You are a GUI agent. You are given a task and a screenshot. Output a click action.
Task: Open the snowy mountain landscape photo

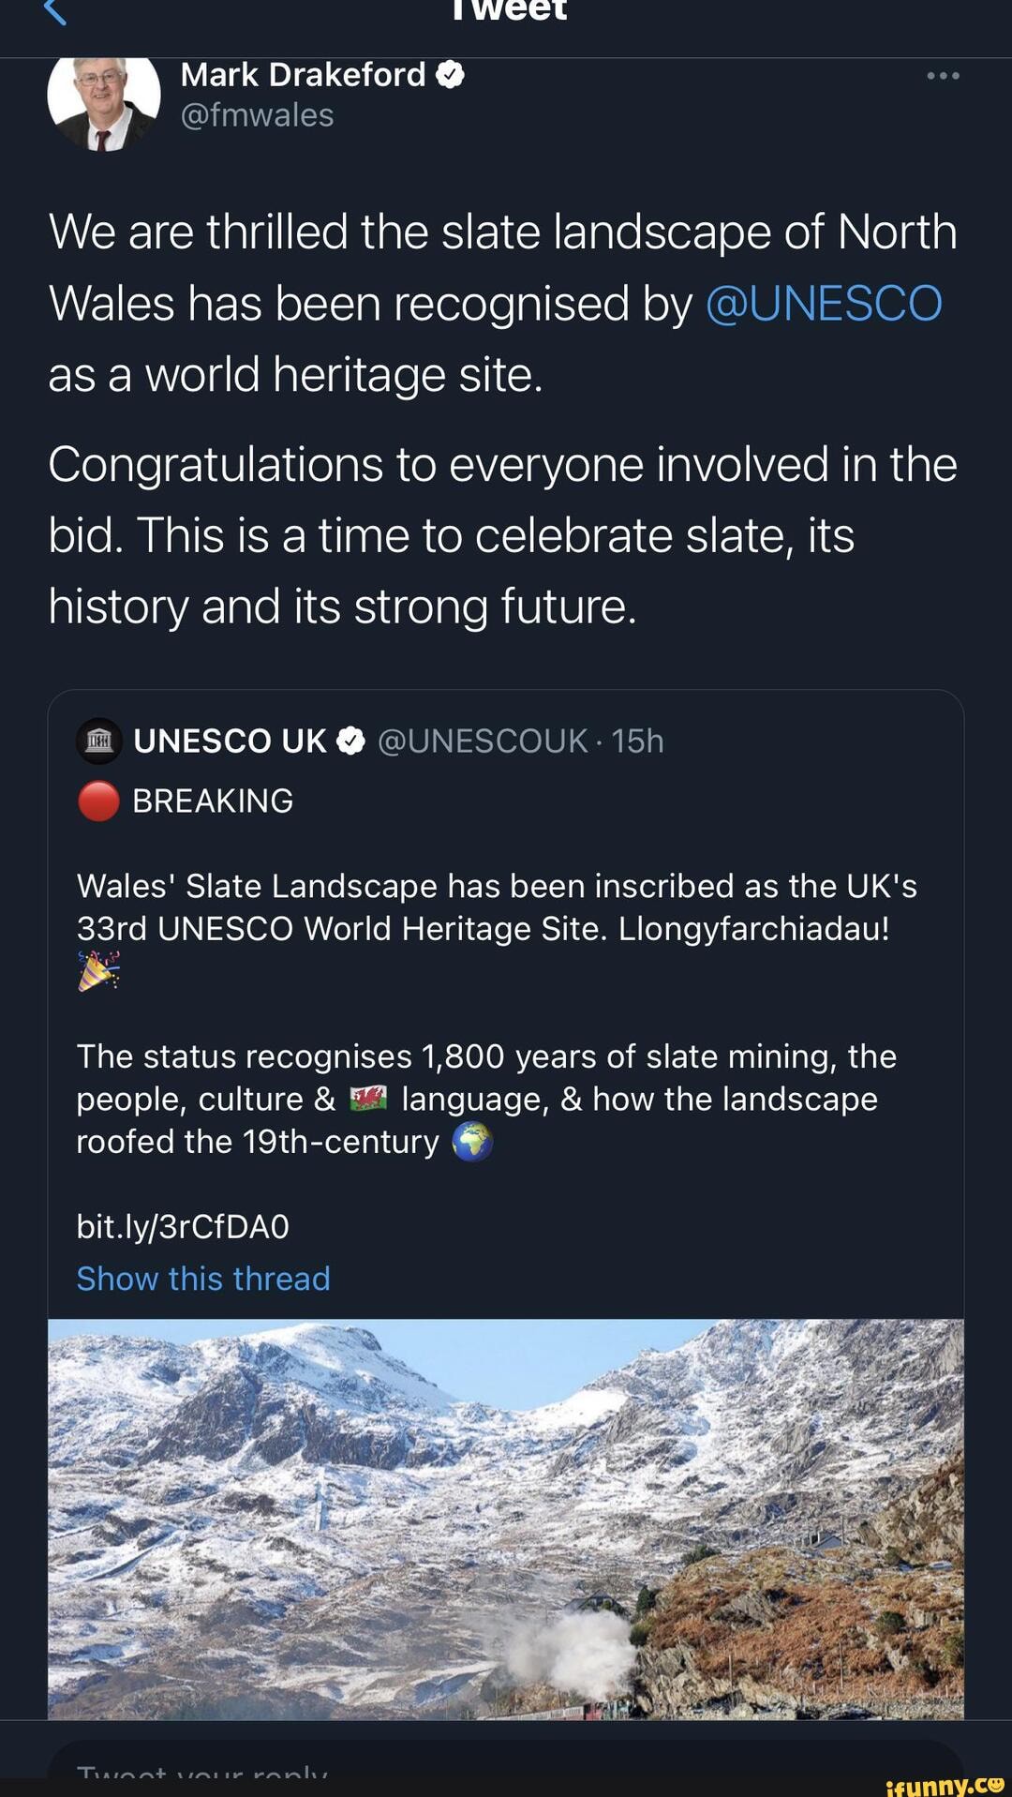point(506,1519)
